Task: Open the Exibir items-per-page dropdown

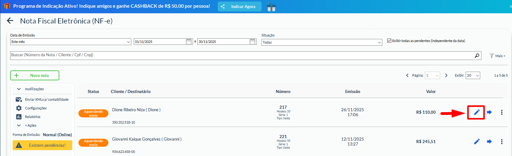Action: (473, 75)
